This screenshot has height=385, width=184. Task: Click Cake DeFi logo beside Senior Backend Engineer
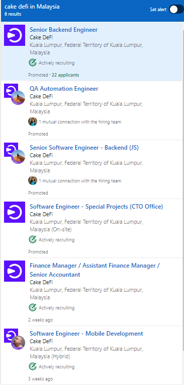tap(15, 35)
